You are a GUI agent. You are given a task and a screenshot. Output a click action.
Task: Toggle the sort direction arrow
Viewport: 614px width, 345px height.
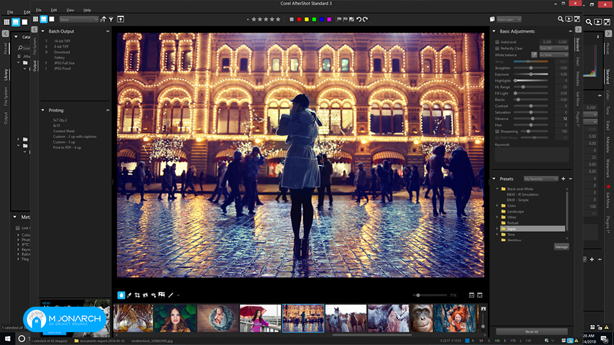click(104, 19)
